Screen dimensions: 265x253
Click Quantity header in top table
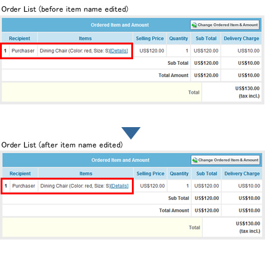point(179,38)
